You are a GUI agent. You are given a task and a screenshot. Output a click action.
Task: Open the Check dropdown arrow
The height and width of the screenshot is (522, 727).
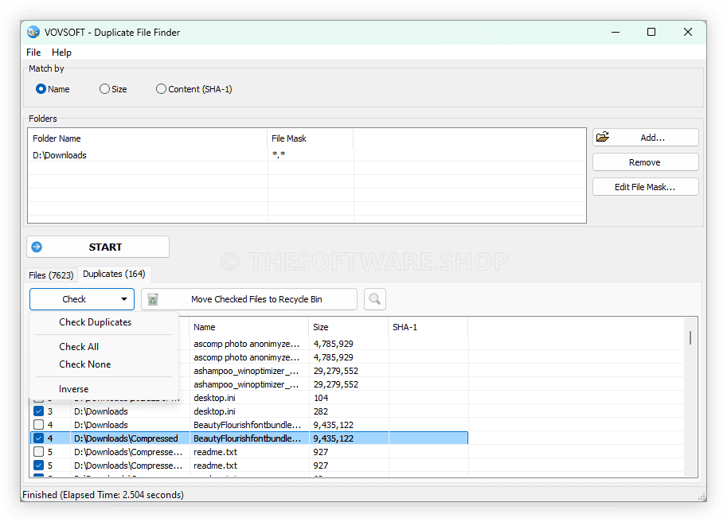click(123, 299)
